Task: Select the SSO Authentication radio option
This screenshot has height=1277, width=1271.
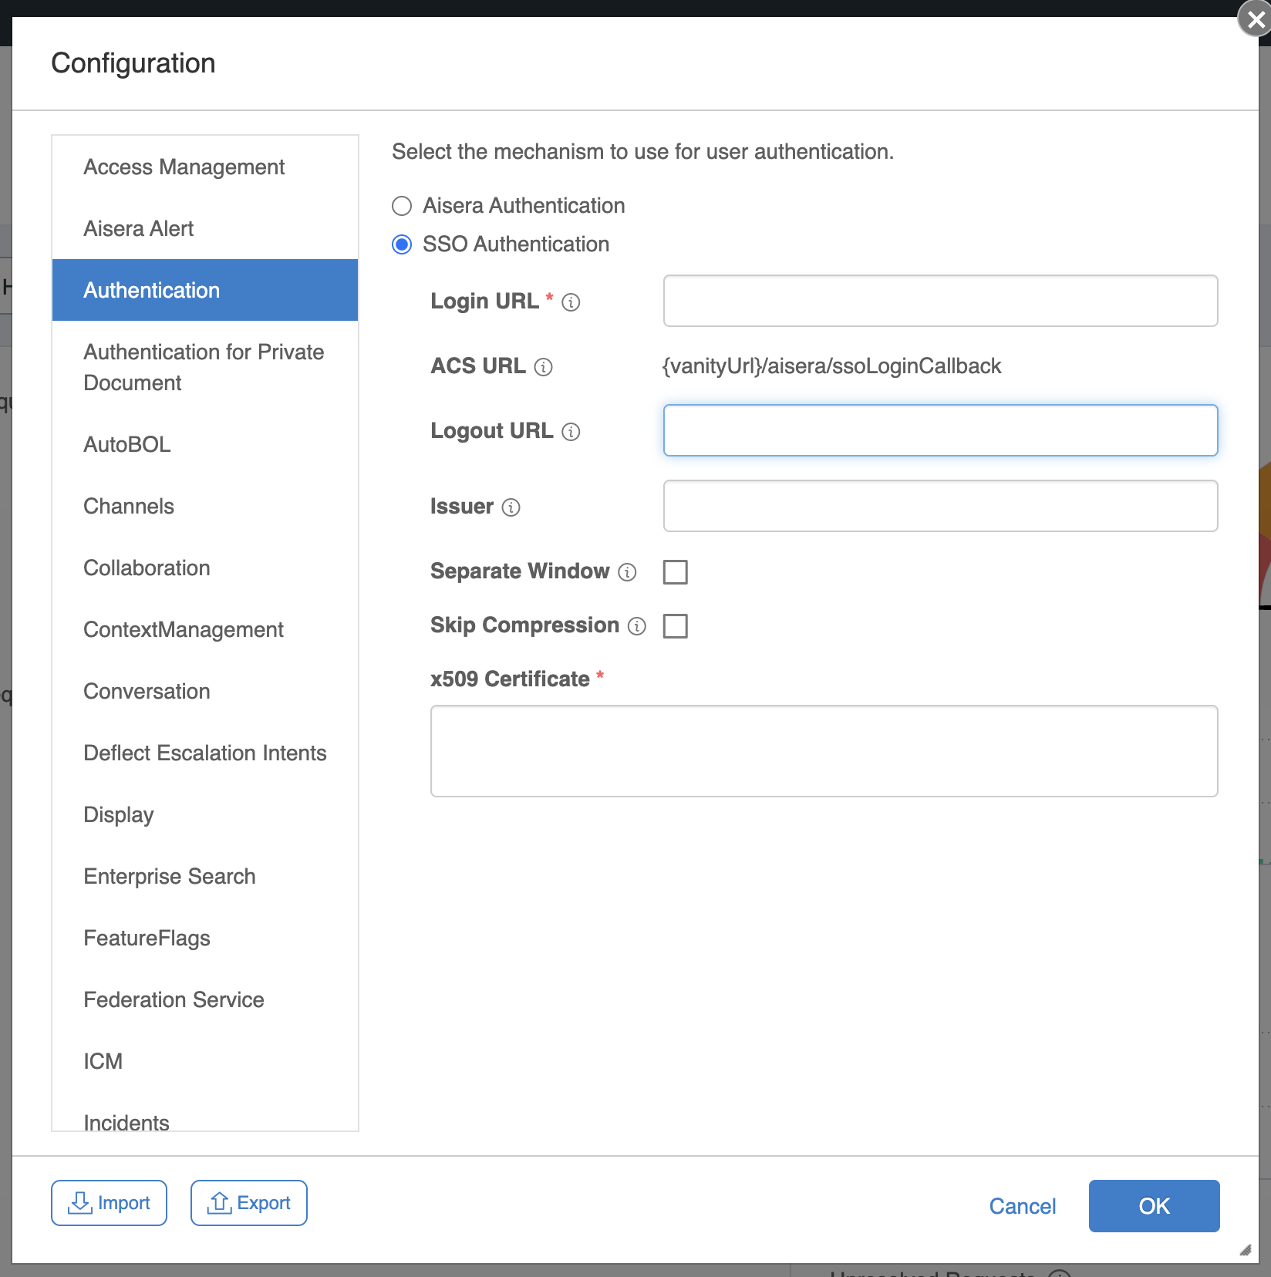Action: pos(402,244)
